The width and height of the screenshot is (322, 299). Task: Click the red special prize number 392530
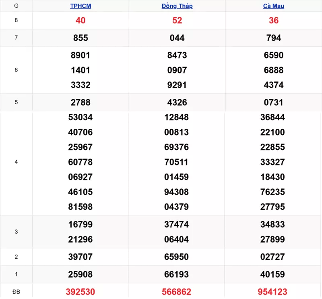point(80,292)
